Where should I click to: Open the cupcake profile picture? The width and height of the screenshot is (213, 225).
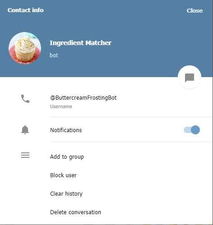25,48
